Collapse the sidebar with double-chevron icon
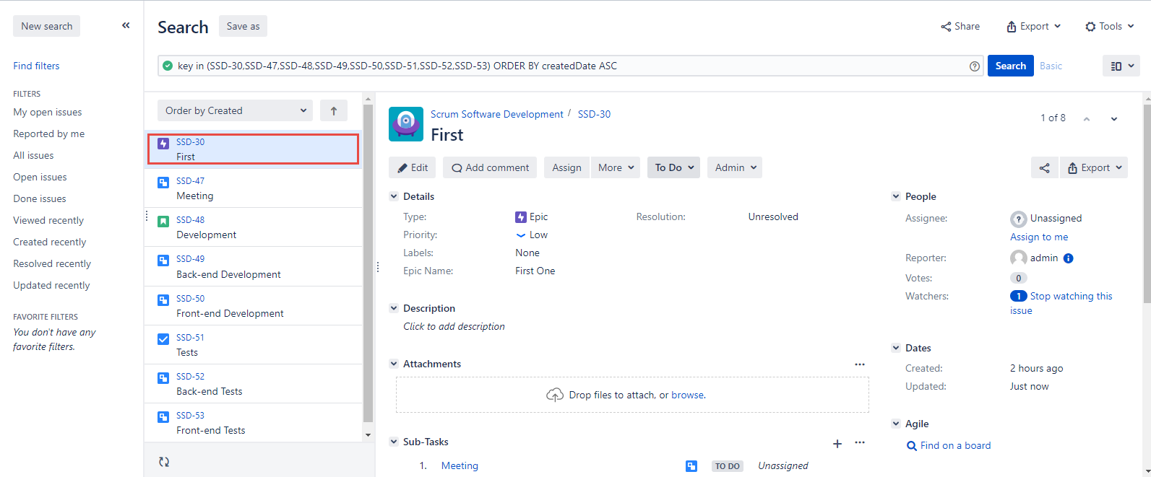1151x477 pixels. coord(126,25)
